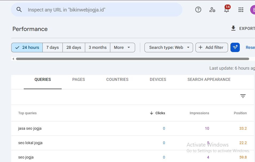Click impressions value 10

pyautogui.click(x=207, y=128)
